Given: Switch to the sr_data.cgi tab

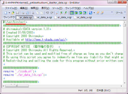Looking at the screenshot, I should pos(24,18).
